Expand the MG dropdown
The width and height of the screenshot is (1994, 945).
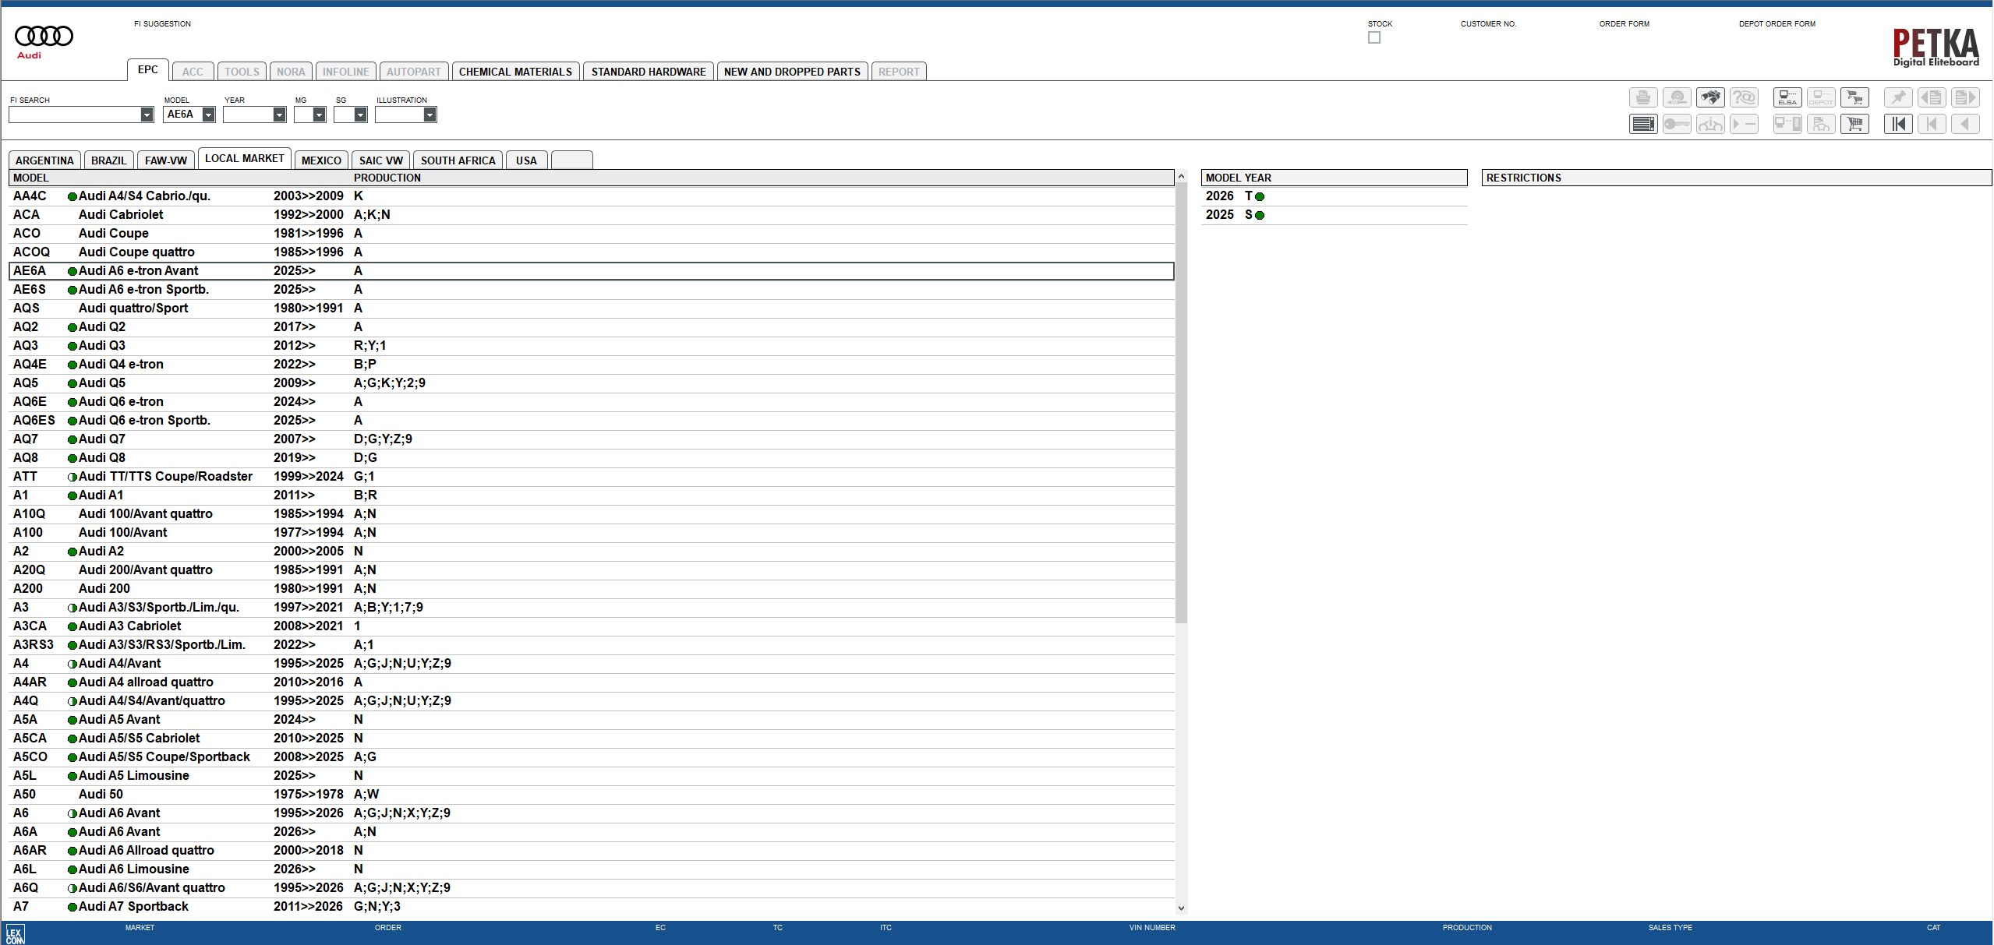(319, 115)
